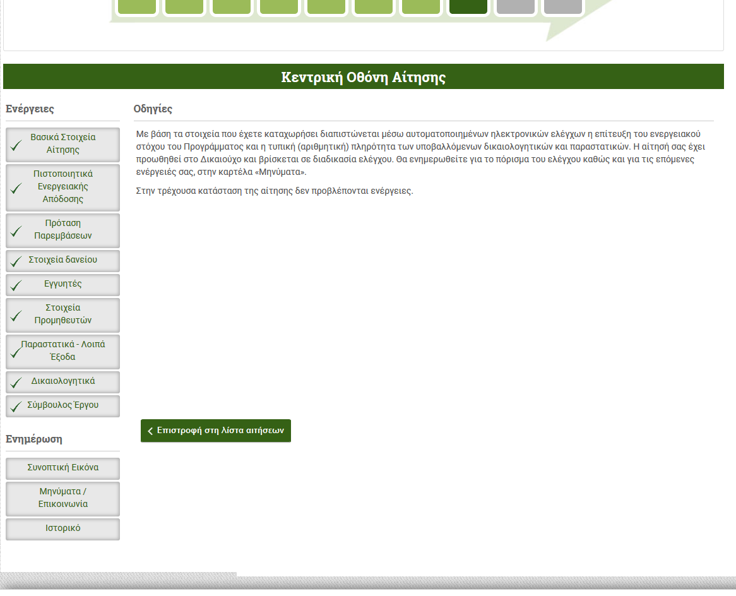The image size is (736, 596).
Task: Click the last grey progress step box
Action: click(562, 6)
